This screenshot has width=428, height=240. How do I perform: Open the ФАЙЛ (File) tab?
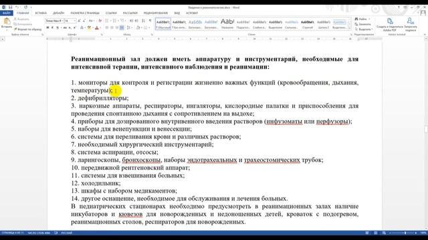coord(7,13)
